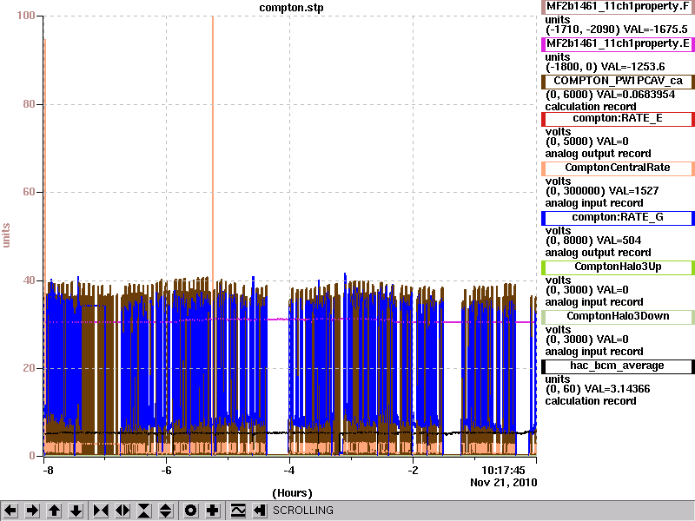Click the waveform graph mode icon
The height and width of the screenshot is (521, 695).
pos(238,511)
